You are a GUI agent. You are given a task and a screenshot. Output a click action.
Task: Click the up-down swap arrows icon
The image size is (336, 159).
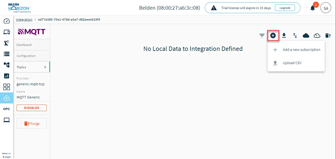point(295,35)
